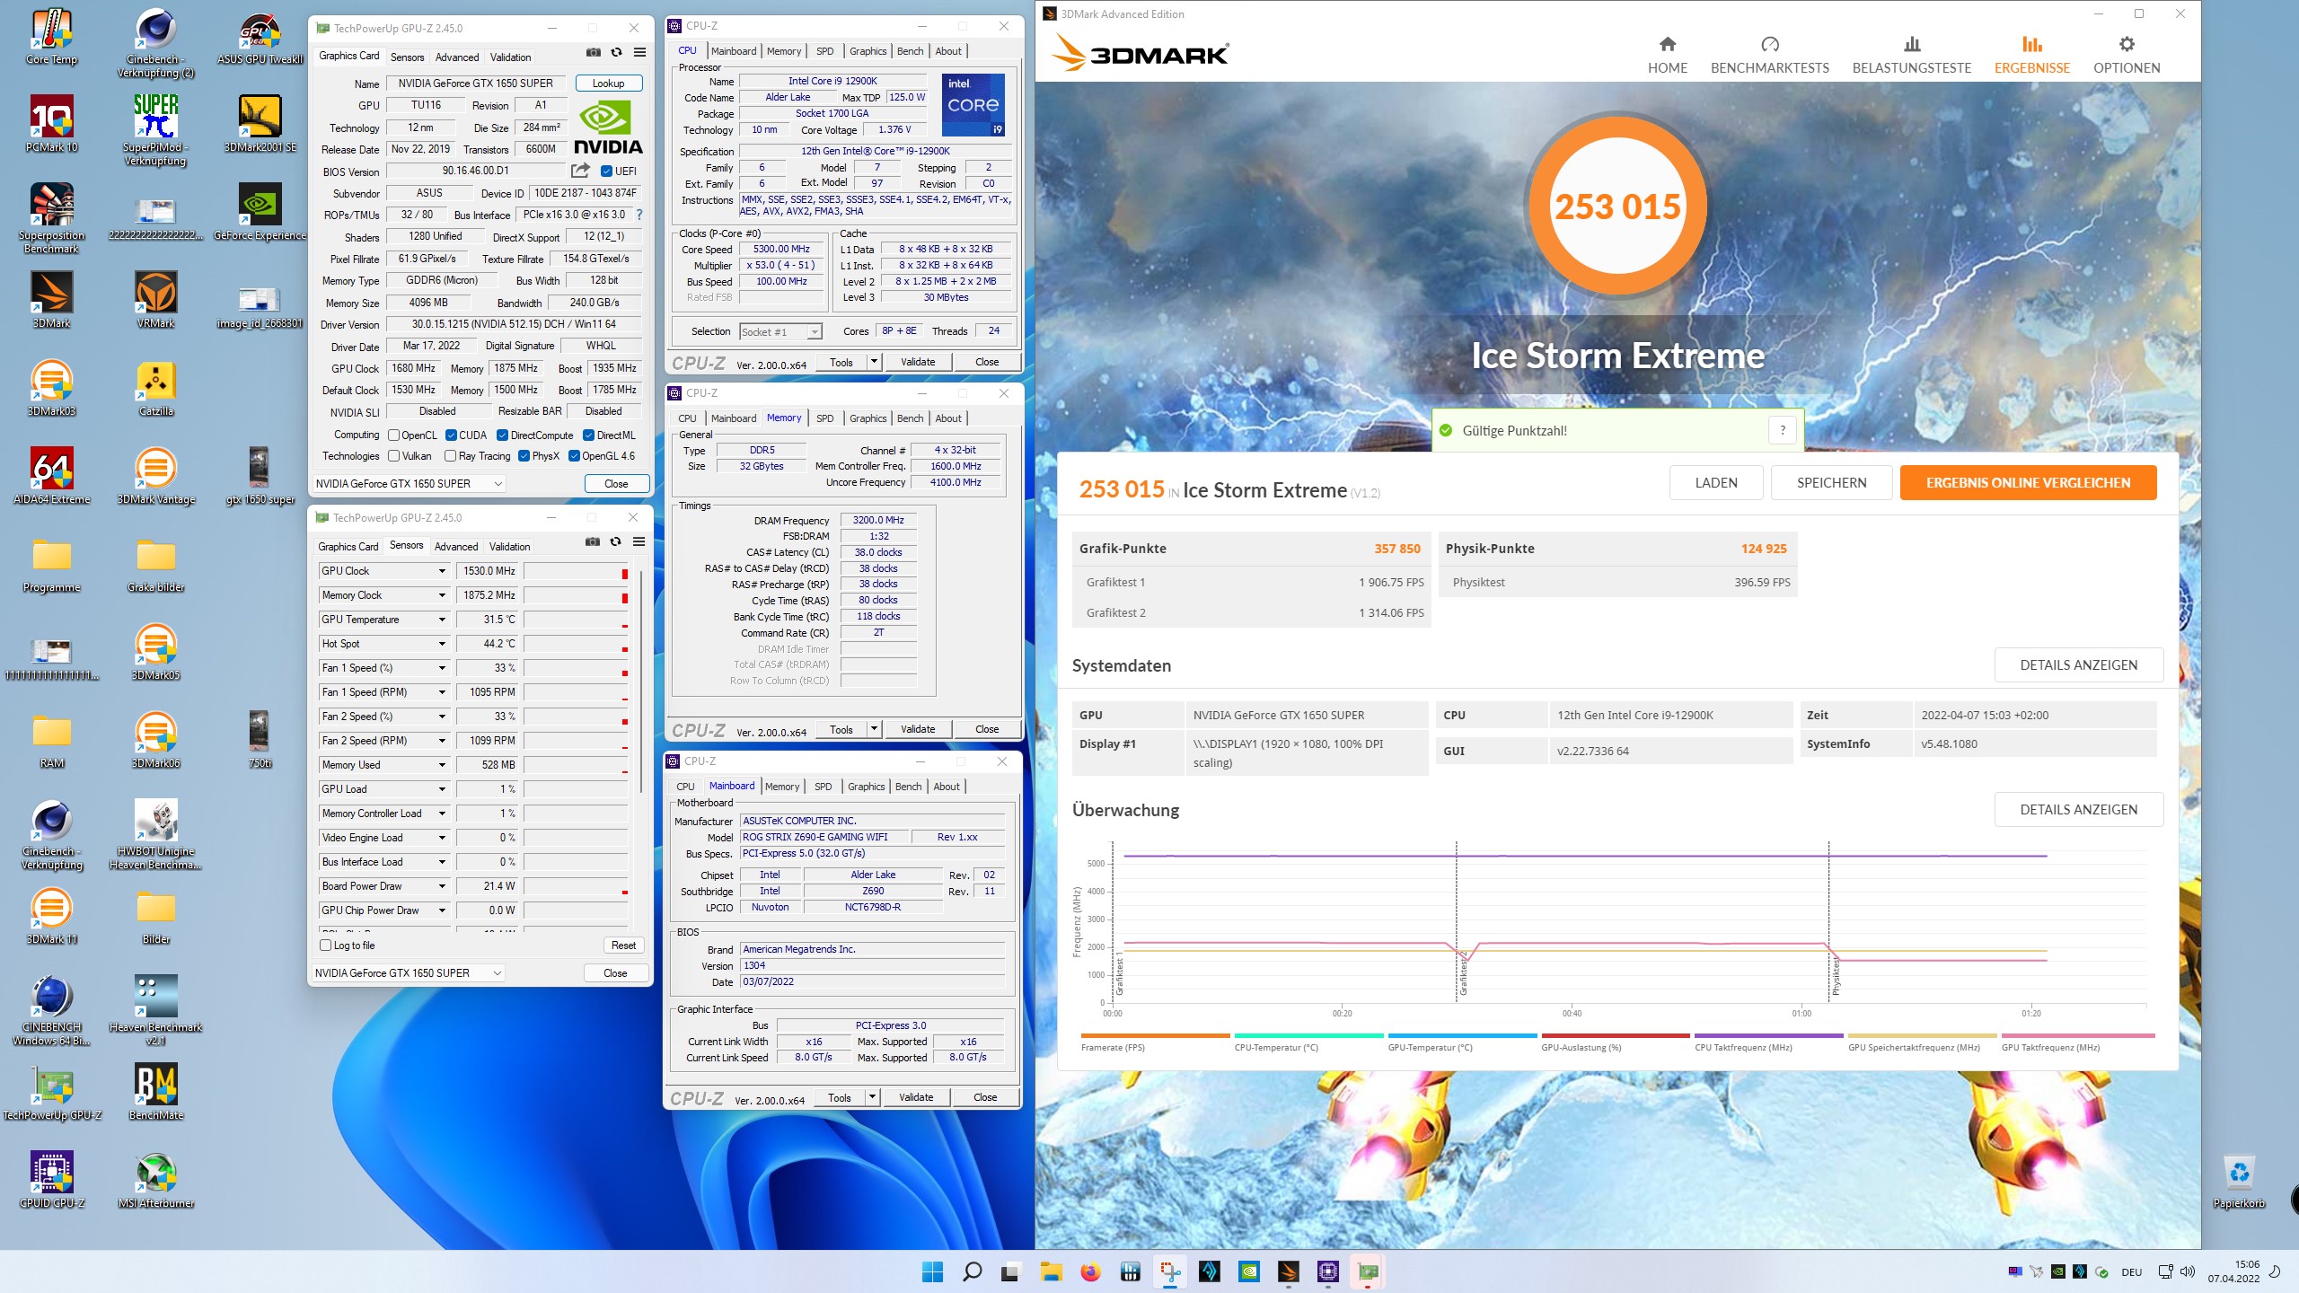The width and height of the screenshot is (2299, 1293).
Task: Toggle Vulkan checkbox
Action: pos(393,456)
